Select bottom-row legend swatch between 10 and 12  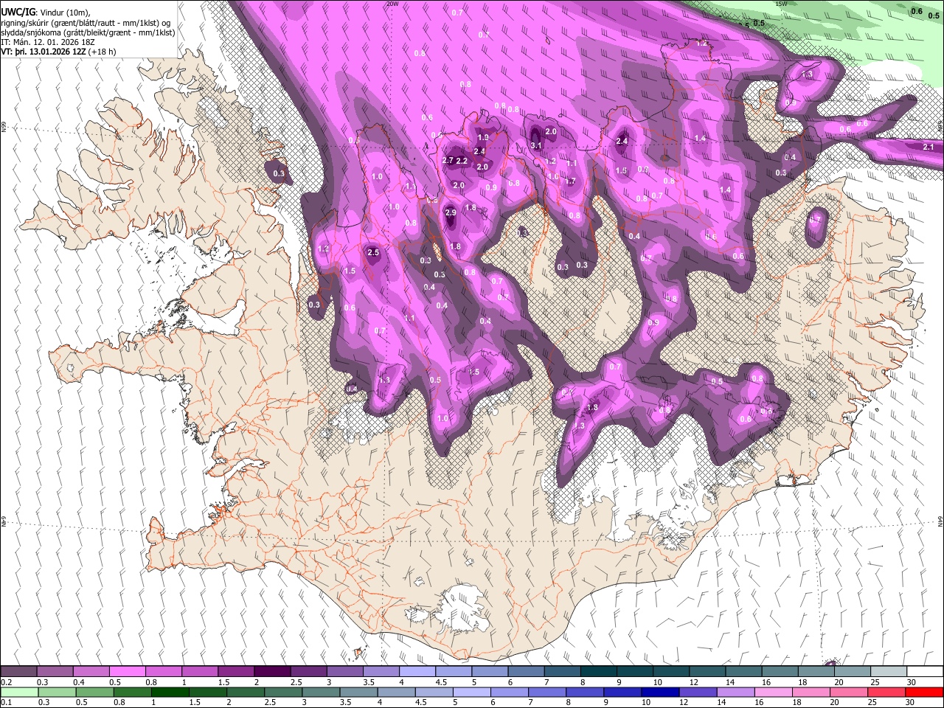661,692
